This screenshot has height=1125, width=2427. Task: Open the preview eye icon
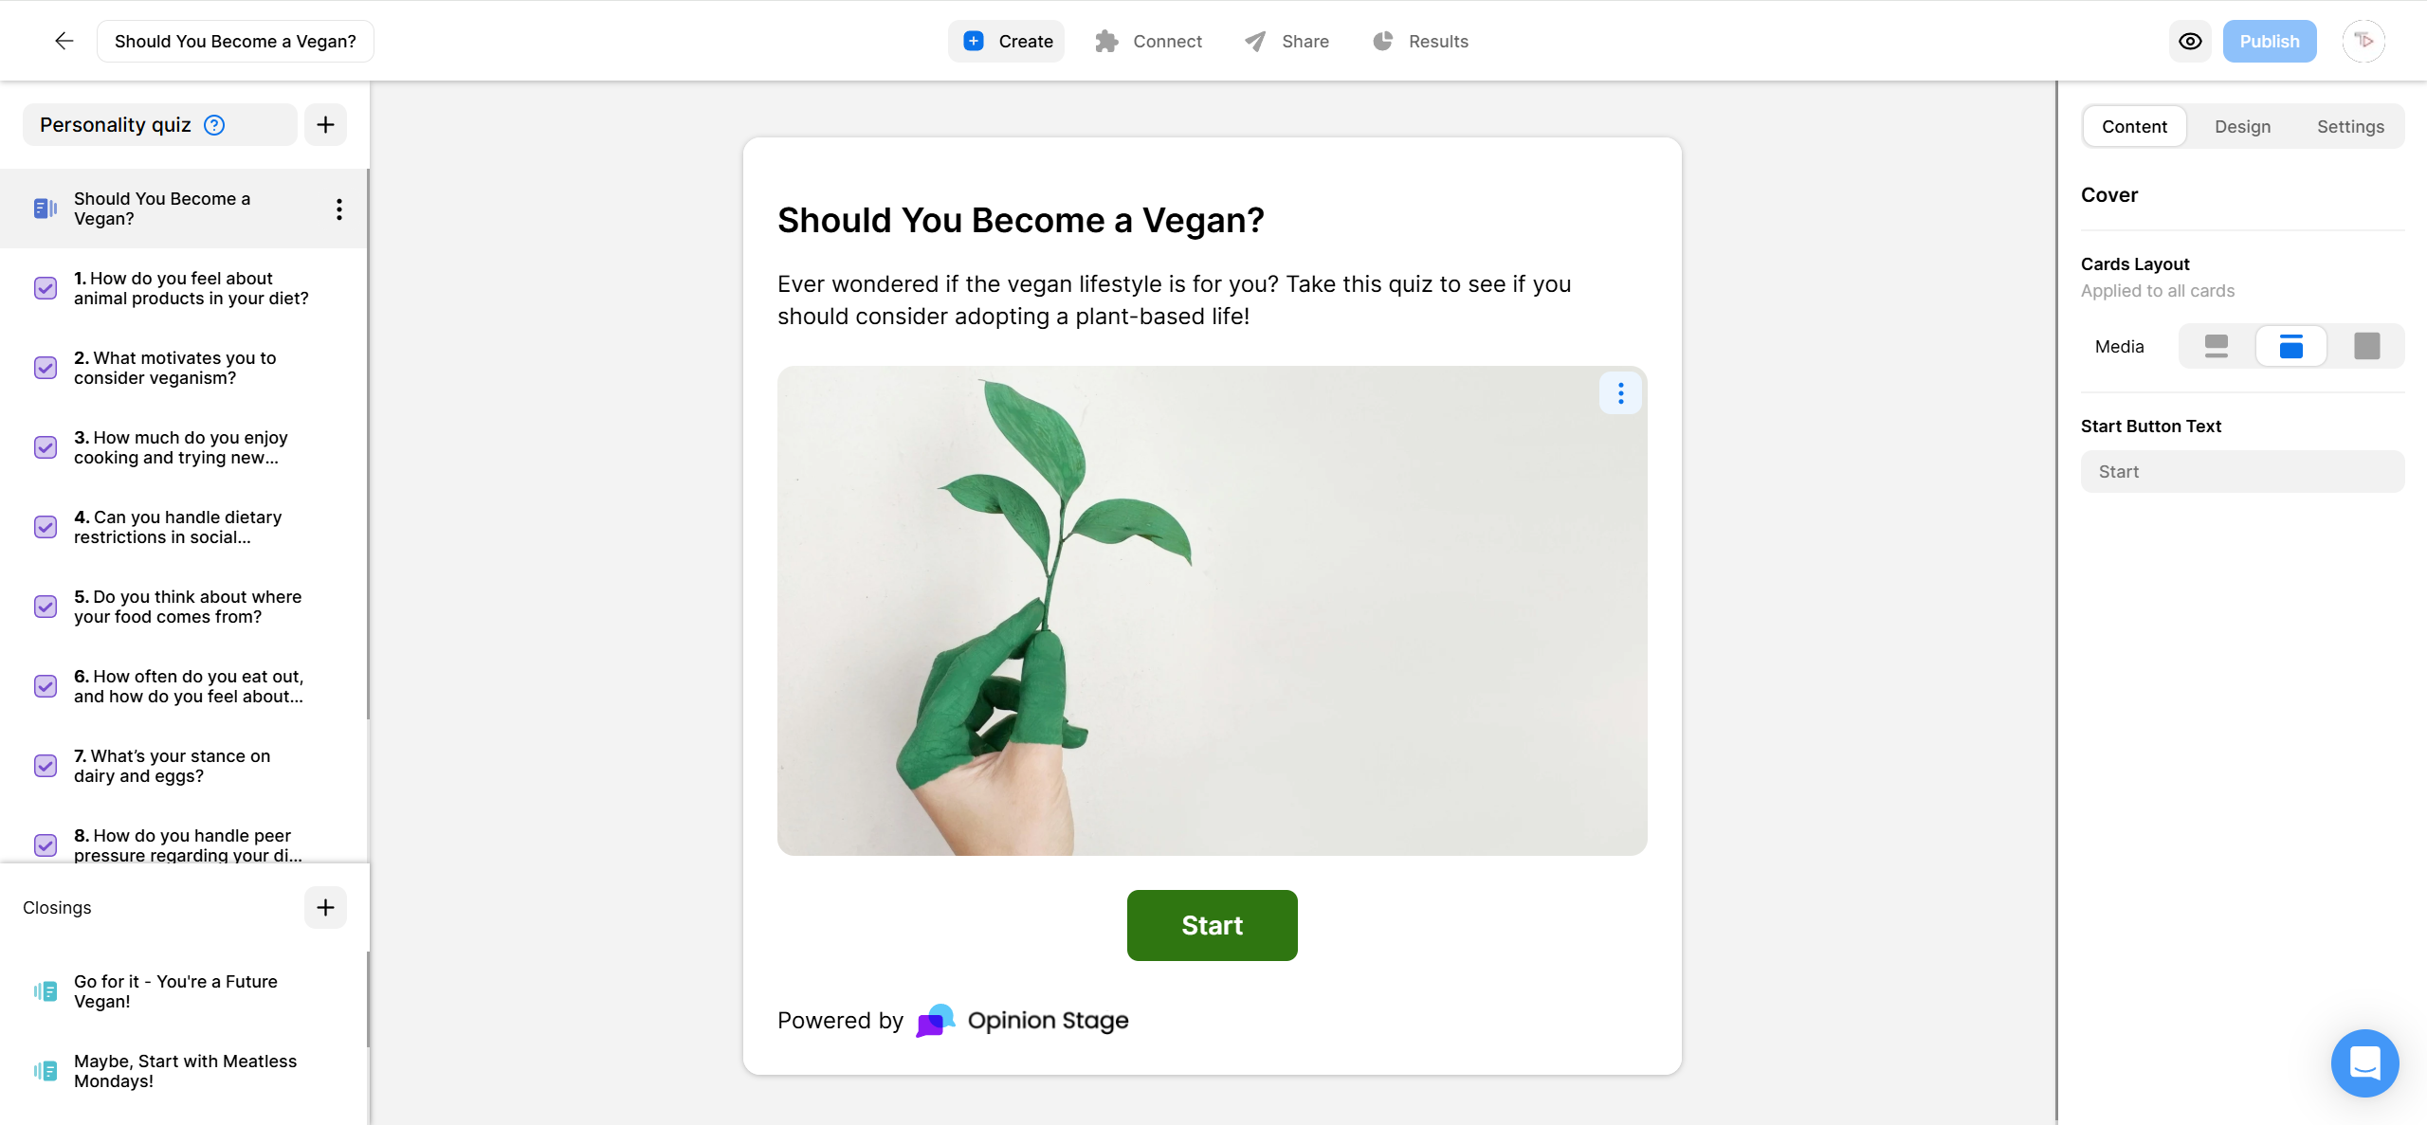click(x=2190, y=41)
